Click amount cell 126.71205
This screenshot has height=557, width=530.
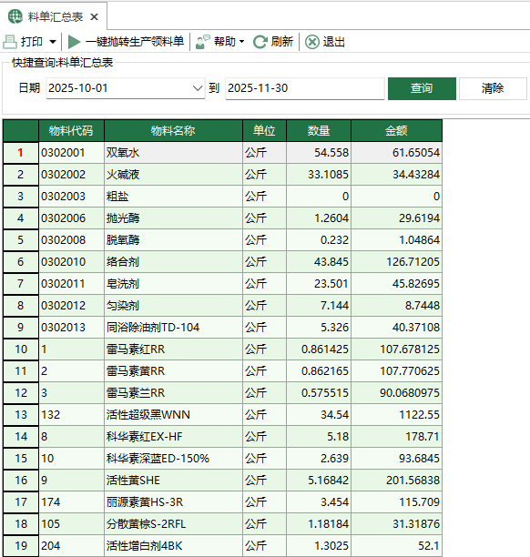(x=396, y=262)
